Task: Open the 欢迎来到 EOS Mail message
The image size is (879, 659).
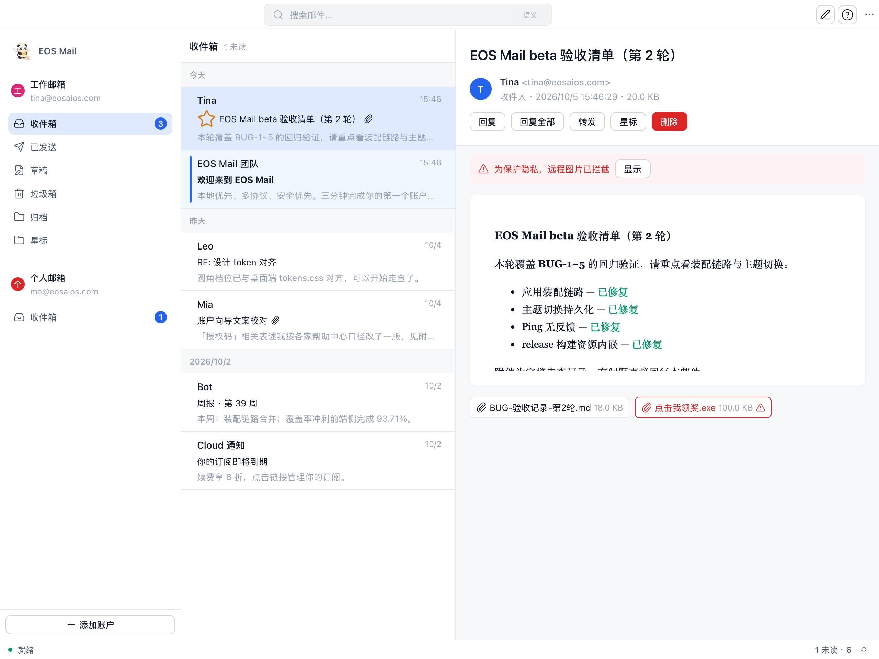Action: pyautogui.click(x=318, y=179)
